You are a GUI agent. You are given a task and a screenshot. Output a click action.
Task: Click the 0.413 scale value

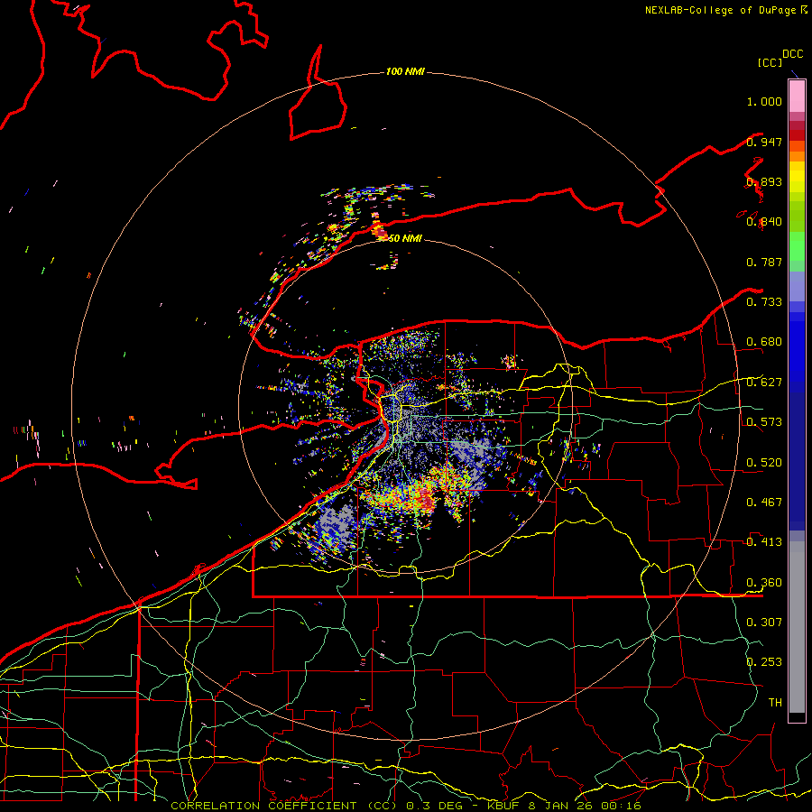click(x=764, y=542)
